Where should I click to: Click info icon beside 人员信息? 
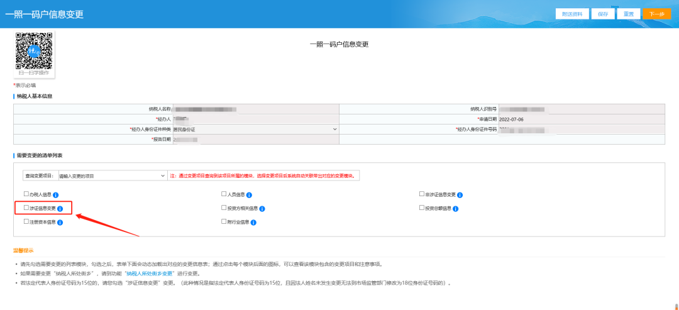pyautogui.click(x=249, y=195)
